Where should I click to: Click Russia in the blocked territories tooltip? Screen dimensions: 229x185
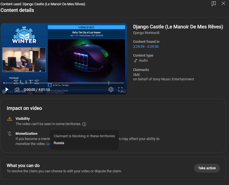click(59, 143)
